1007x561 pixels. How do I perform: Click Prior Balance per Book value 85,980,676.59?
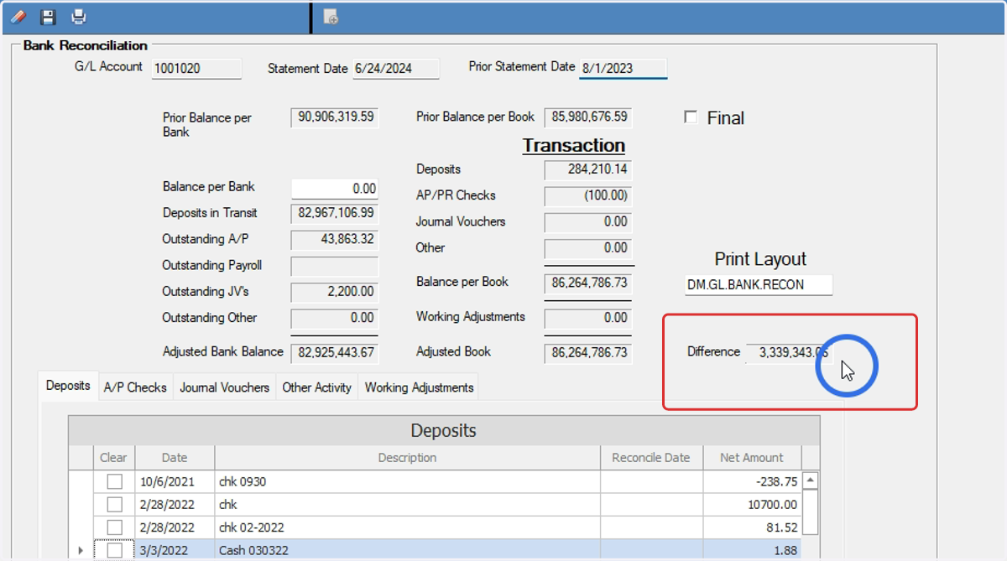(588, 118)
